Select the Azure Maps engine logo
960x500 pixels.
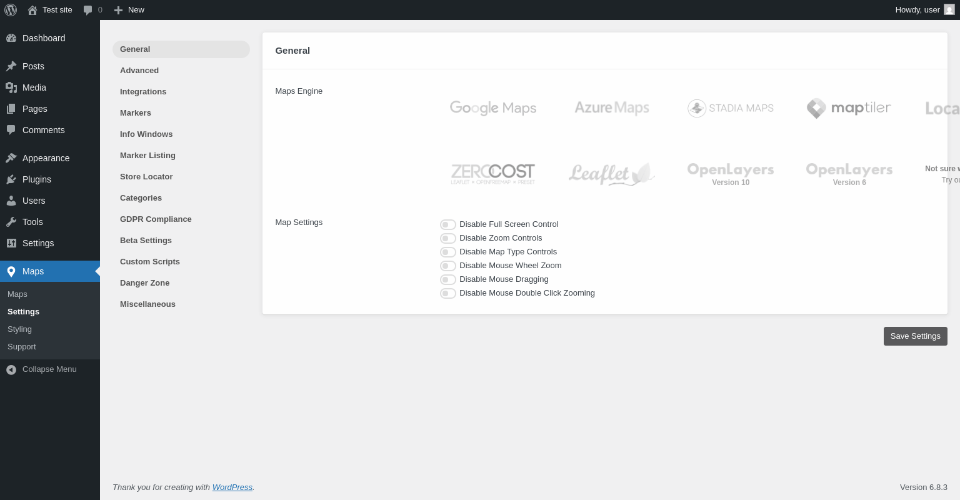[612, 108]
